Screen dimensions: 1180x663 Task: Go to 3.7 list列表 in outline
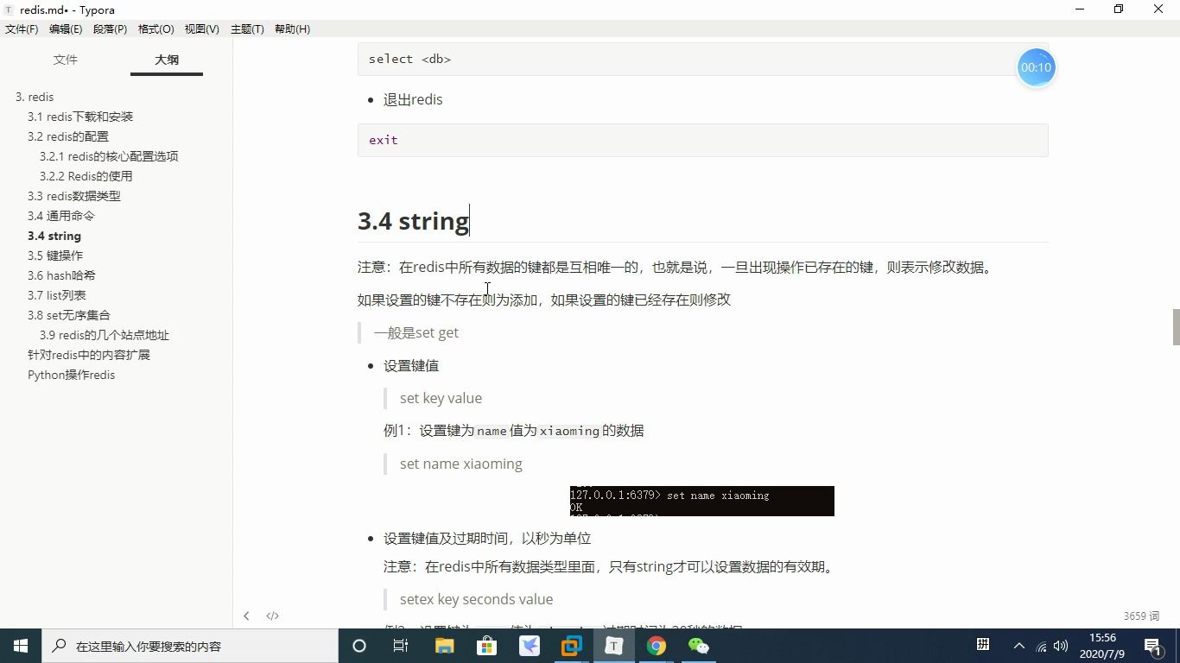(57, 295)
